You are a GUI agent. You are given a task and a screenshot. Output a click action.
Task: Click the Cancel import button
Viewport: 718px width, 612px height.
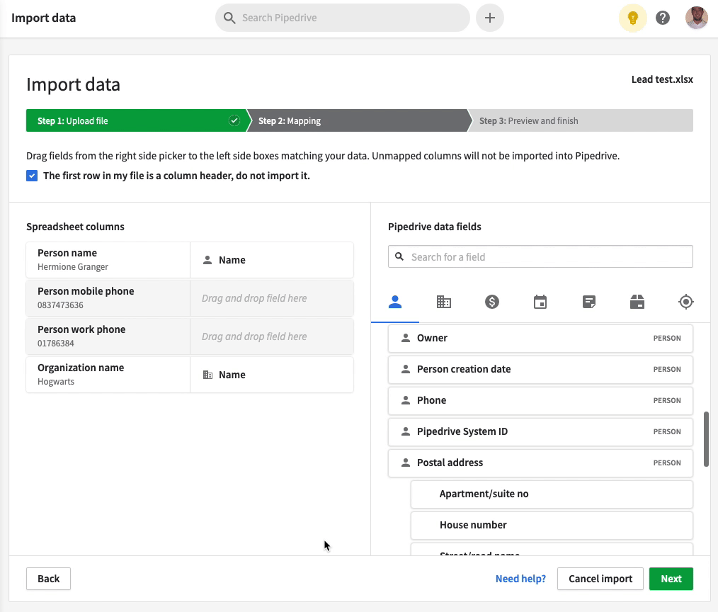(600, 579)
